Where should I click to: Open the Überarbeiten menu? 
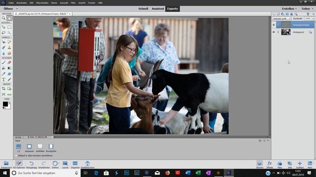pos(42,3)
